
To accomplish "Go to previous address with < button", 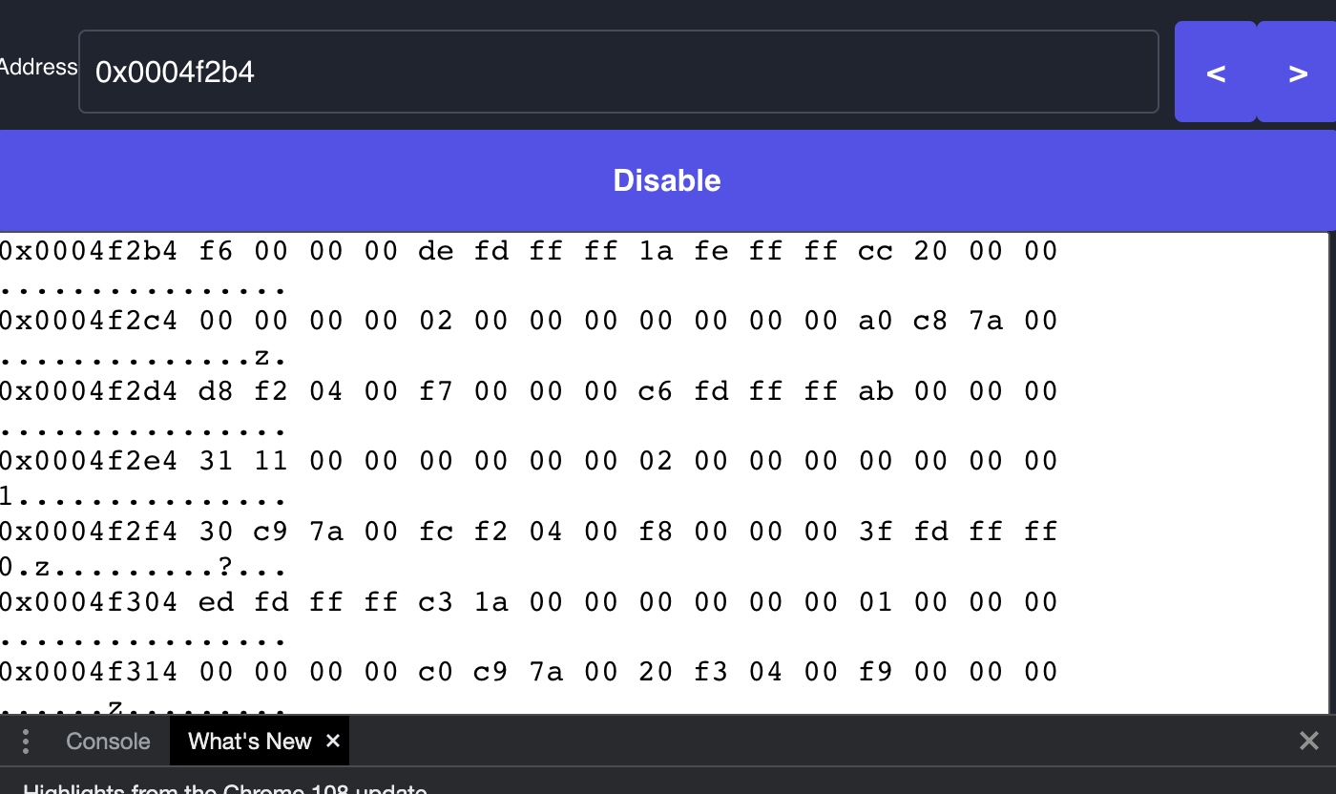I will point(1216,73).
